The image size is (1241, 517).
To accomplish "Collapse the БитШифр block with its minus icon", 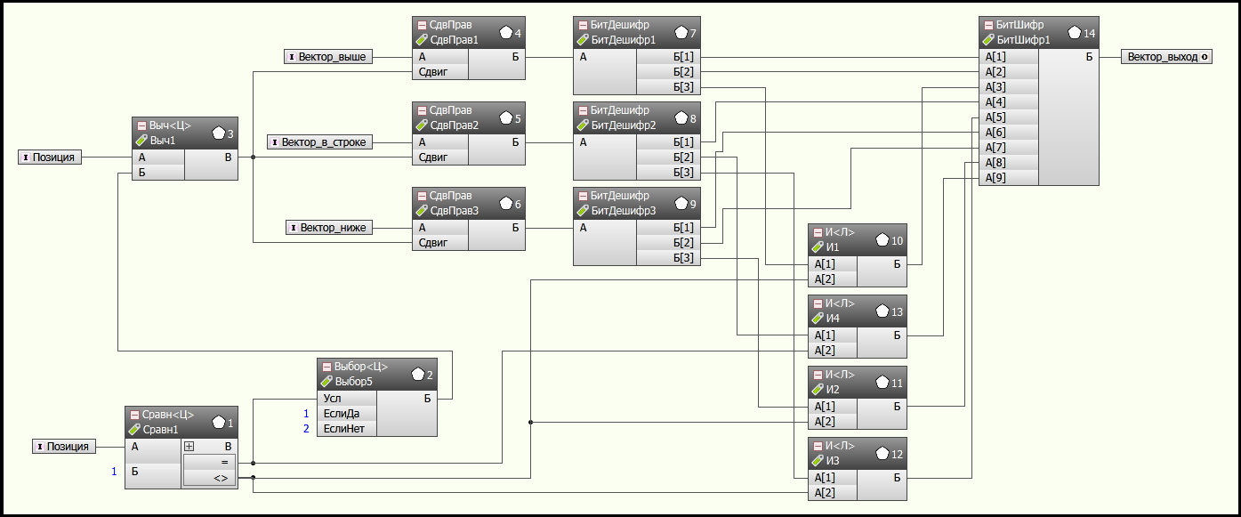I will 987,25.
